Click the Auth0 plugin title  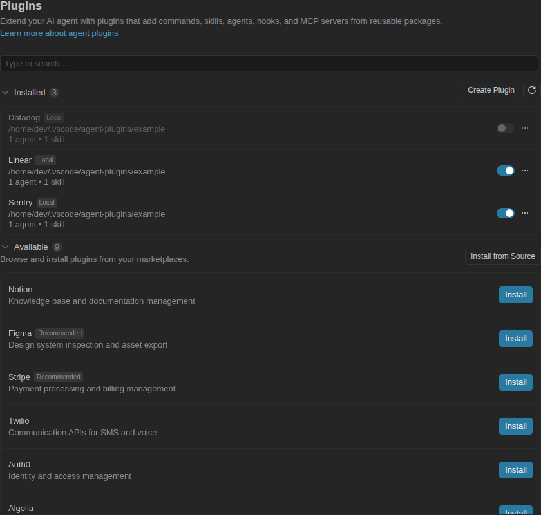click(19, 465)
